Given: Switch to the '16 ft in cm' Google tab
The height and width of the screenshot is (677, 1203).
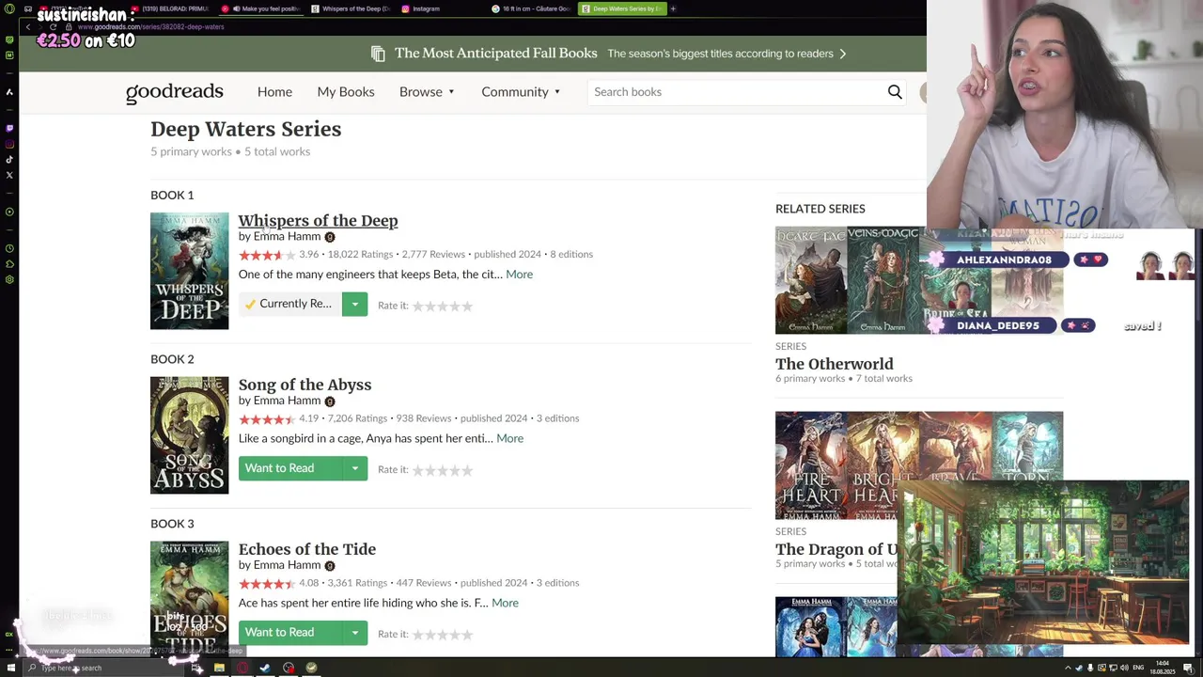Looking at the screenshot, I should pos(530,8).
